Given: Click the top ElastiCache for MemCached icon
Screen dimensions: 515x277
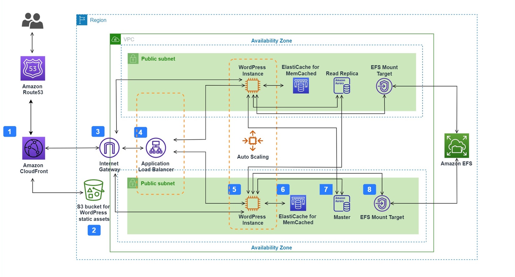Looking at the screenshot, I should (x=301, y=86).
